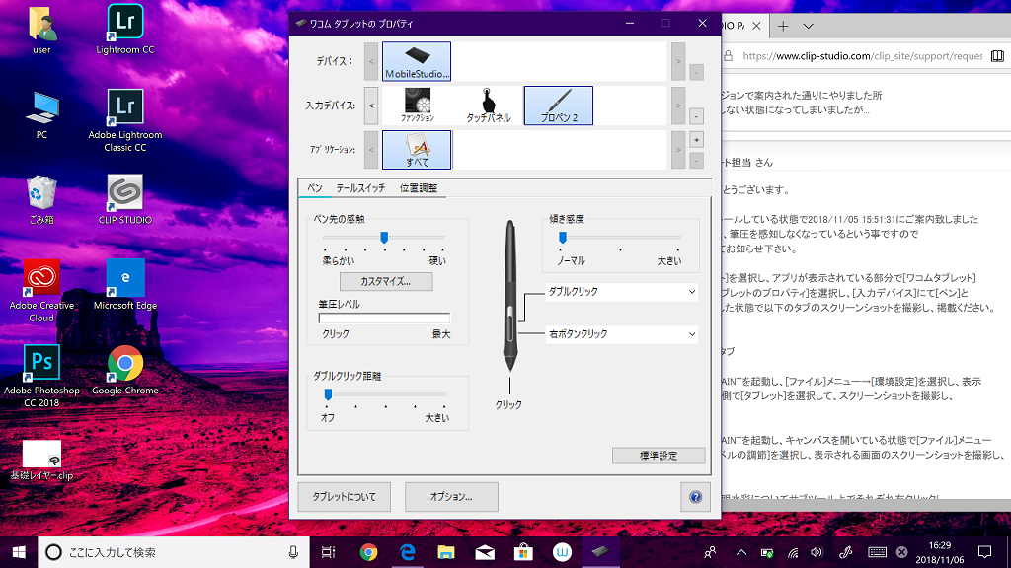Switch to the テールスイッチ tab

pos(360,187)
